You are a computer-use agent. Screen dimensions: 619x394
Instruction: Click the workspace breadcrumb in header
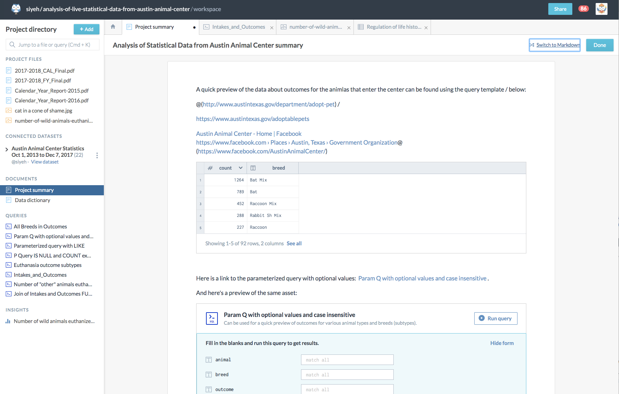(207, 9)
